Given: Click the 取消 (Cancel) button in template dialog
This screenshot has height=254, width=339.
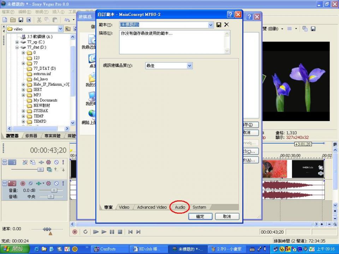Looking at the screenshot, I should (227, 216).
